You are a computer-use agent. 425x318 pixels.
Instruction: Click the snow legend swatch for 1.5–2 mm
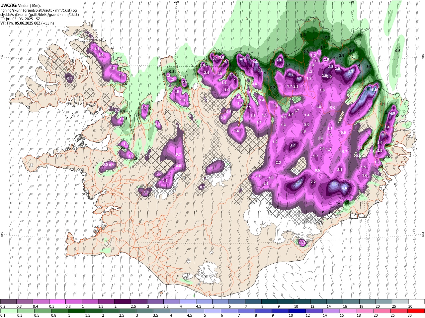(x=106, y=301)
